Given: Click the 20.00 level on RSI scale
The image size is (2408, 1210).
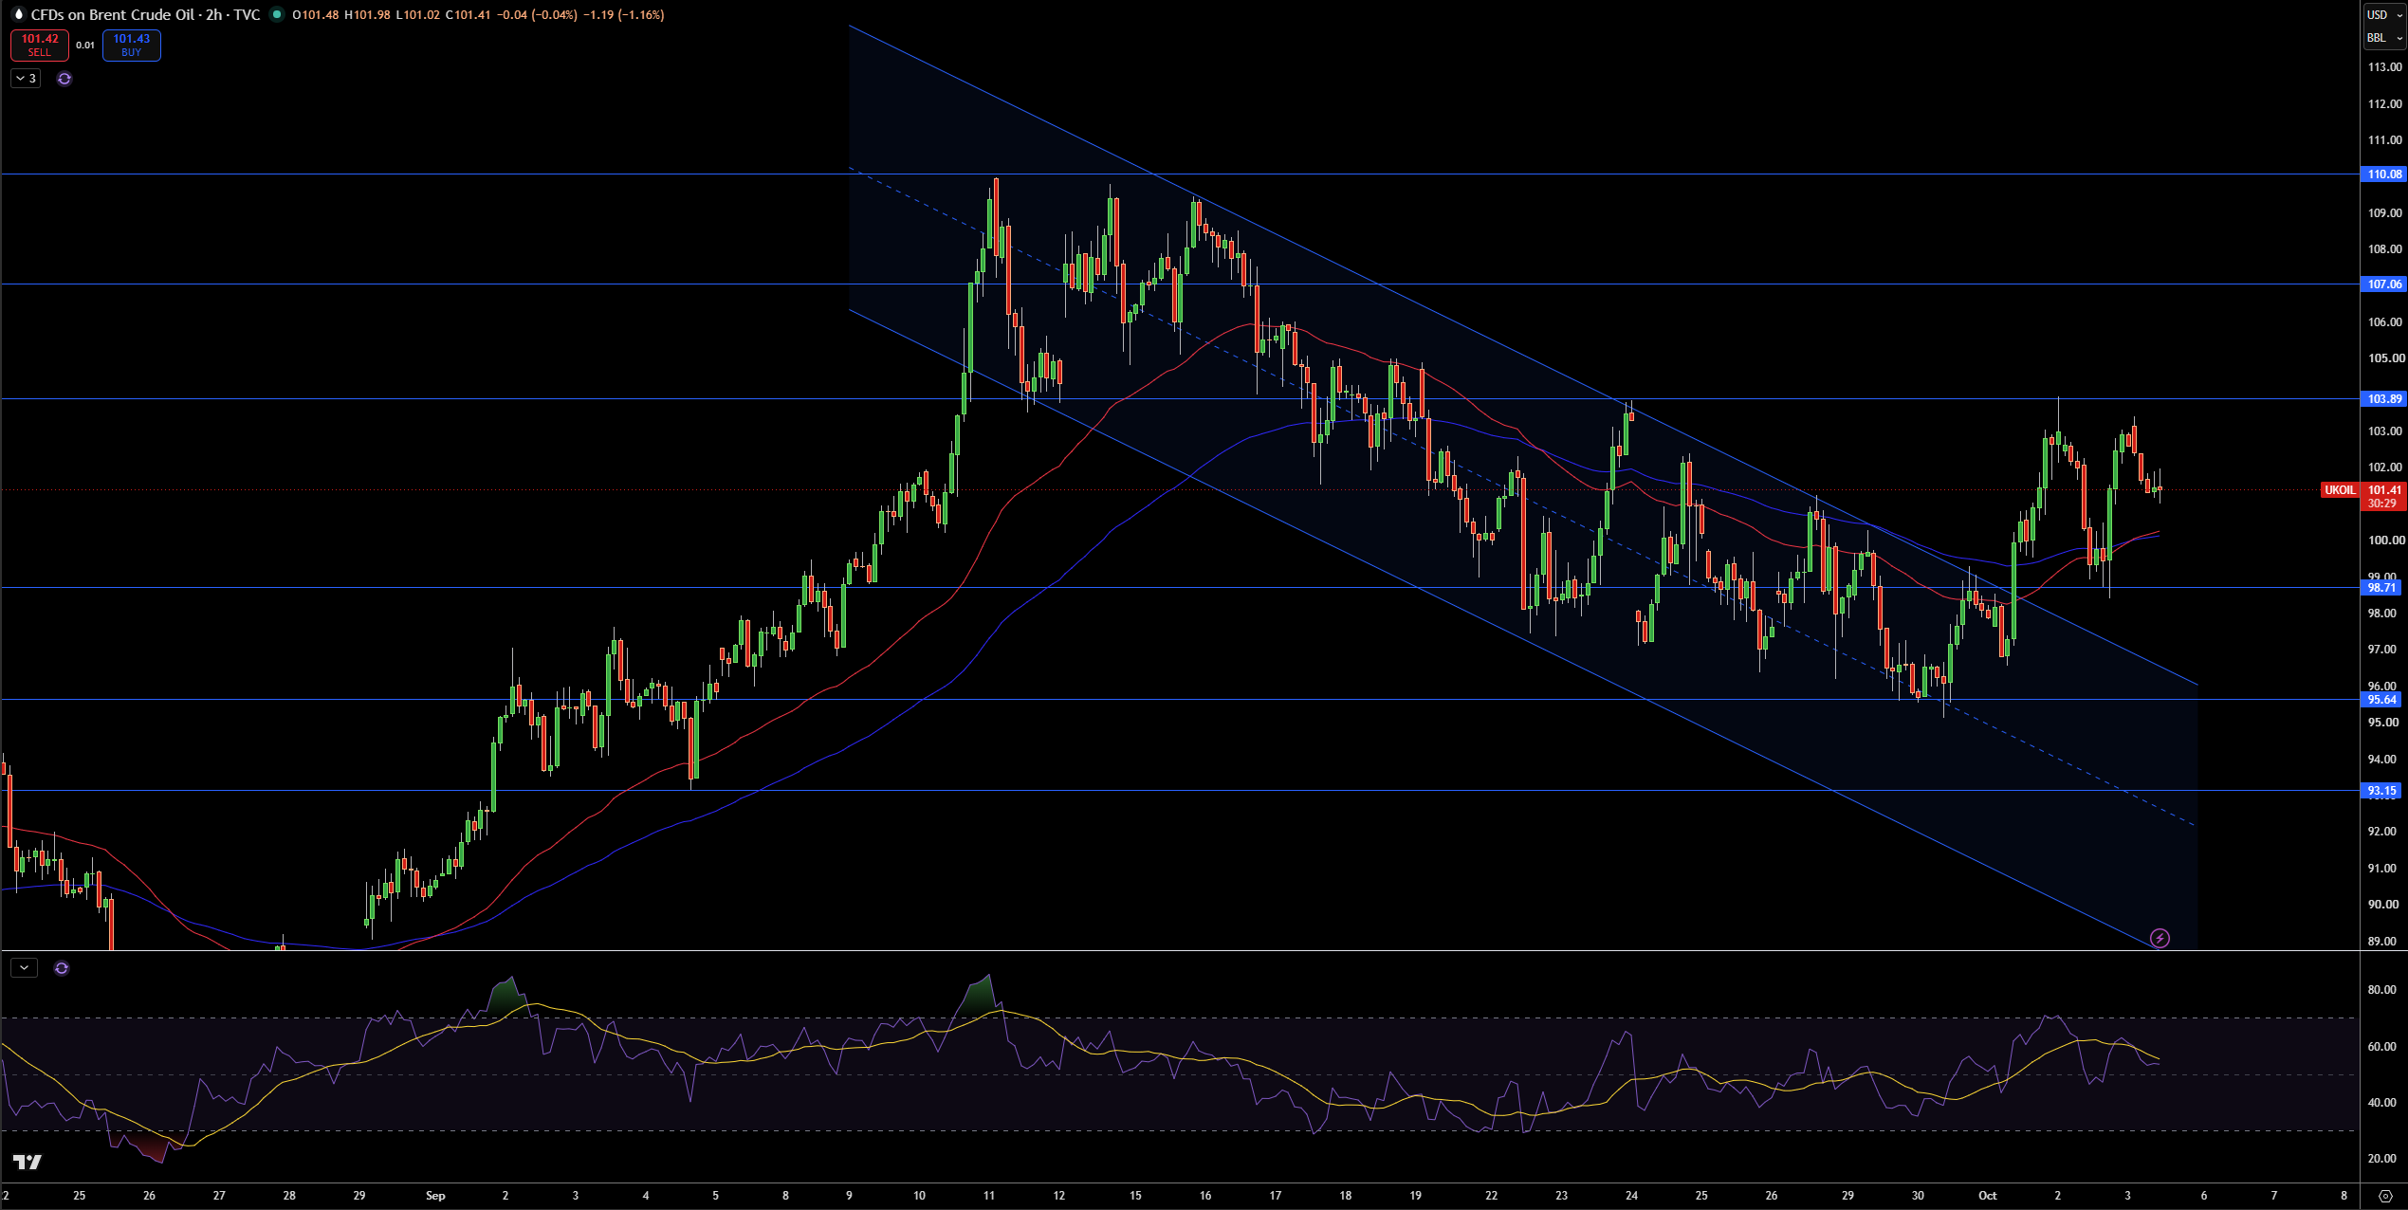Looking at the screenshot, I should [2381, 1159].
